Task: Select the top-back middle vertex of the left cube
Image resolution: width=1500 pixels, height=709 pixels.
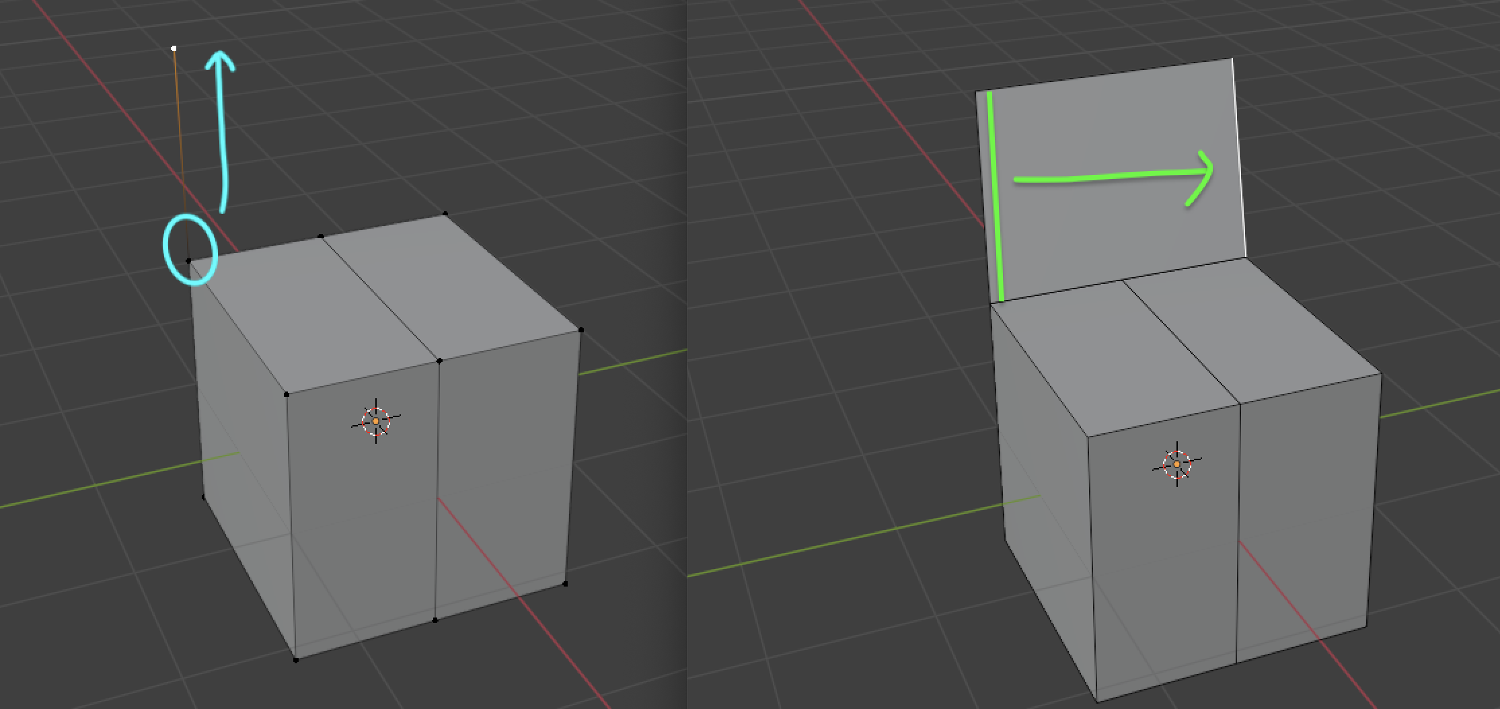Action: 321,236
